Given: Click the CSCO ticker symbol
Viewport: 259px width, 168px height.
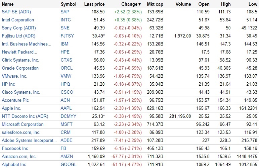Looking at the screenshot, I should point(67,92).
